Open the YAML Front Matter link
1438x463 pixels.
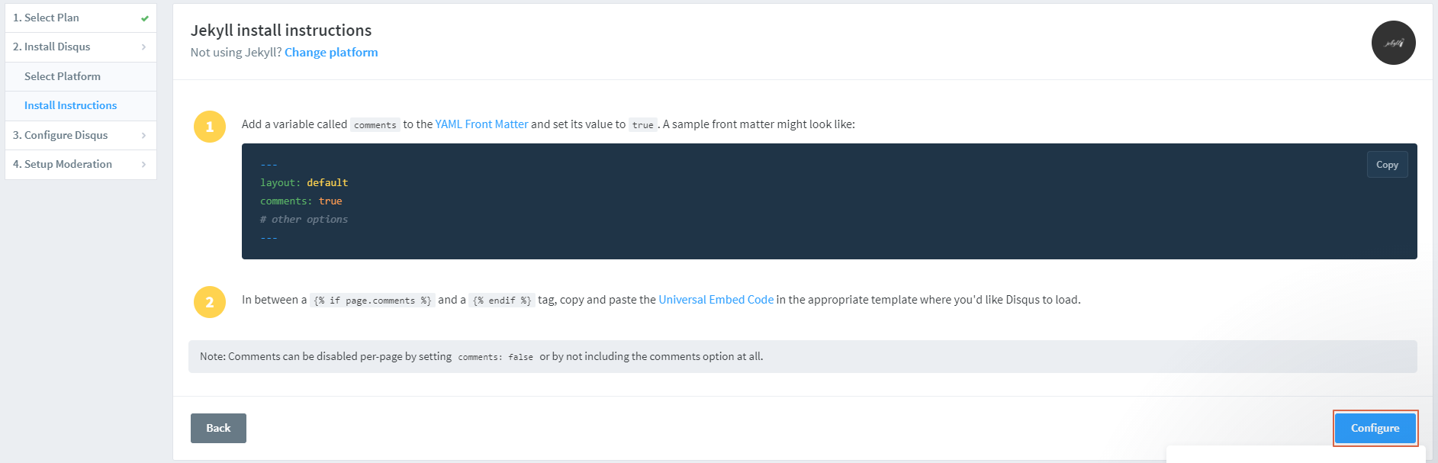coord(481,124)
